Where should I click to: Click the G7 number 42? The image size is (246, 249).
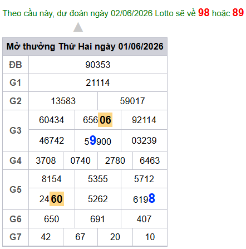pyautogui.click(x=46, y=237)
